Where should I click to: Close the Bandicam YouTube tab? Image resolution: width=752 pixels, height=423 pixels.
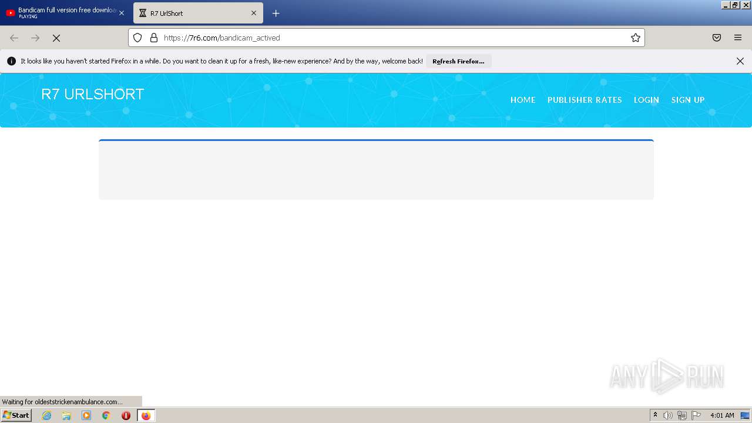coord(122,13)
